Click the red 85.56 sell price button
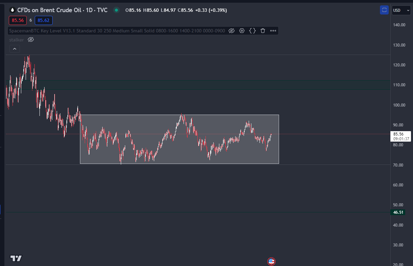Screen dimensions: 413x266 18,20
